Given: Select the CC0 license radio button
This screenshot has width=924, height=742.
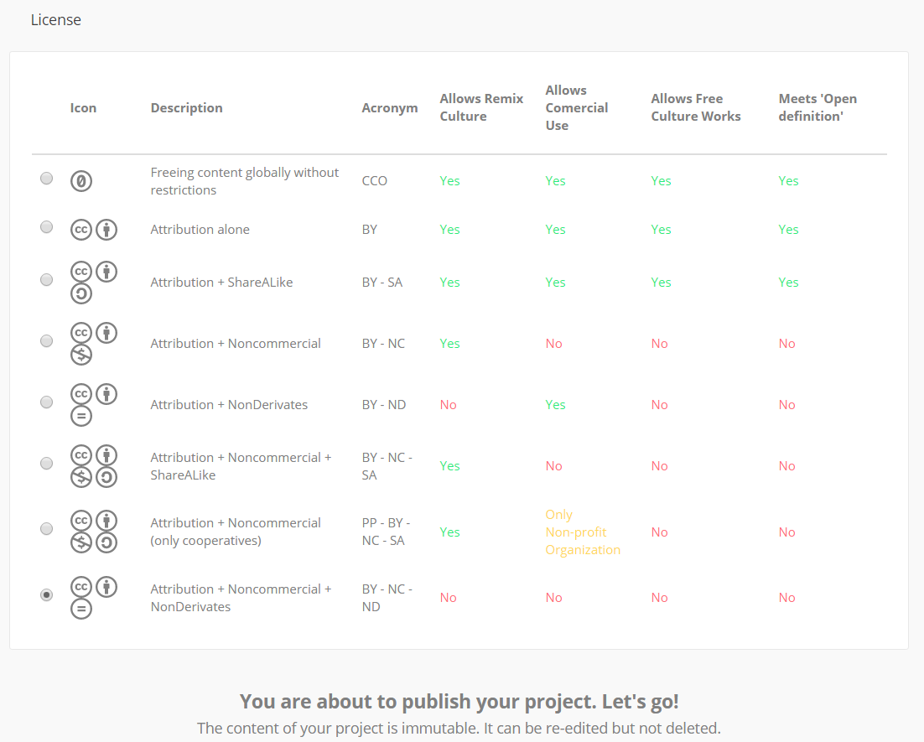Looking at the screenshot, I should tap(47, 178).
